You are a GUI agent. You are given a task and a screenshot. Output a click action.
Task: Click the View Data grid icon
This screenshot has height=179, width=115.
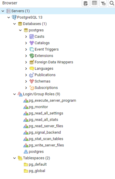(94, 3)
